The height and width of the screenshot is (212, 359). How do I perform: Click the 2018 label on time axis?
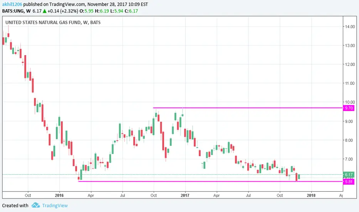(311, 195)
